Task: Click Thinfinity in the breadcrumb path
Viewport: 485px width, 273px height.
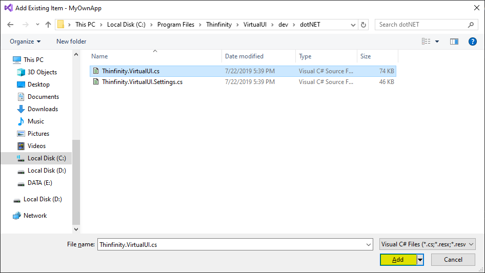Action: pyautogui.click(x=219, y=25)
